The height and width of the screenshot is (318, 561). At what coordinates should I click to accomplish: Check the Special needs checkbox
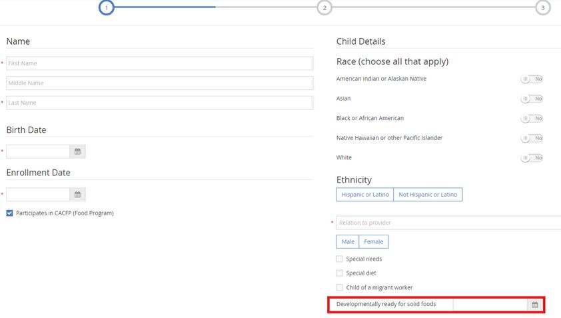tap(340, 259)
